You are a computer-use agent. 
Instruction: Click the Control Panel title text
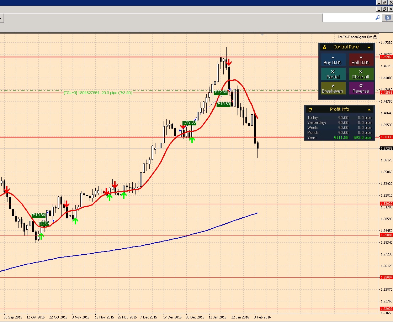click(x=346, y=47)
